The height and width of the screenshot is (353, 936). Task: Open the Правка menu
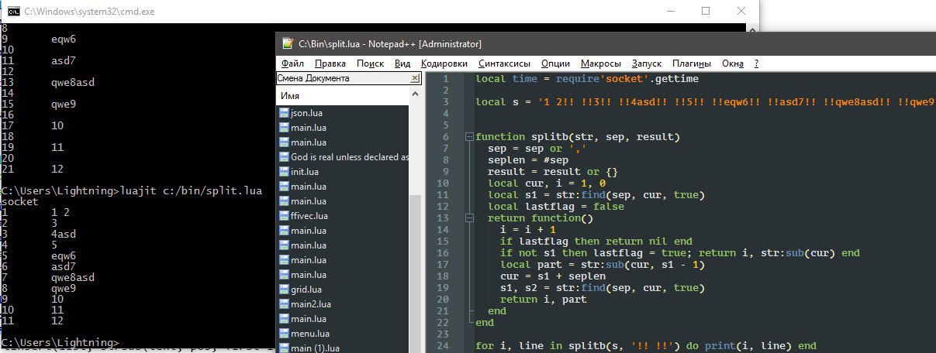tap(331, 63)
